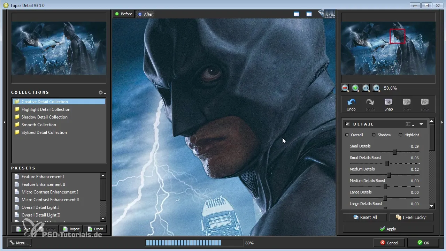Click the navigator thumbnail red box
The image size is (446, 251).
[x=397, y=36]
